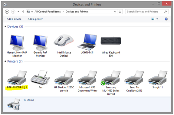Click the 'HP DeskJet 1220C on visit' label
Image resolution: width=174 pixels, height=115 pixels.
(x=64, y=89)
